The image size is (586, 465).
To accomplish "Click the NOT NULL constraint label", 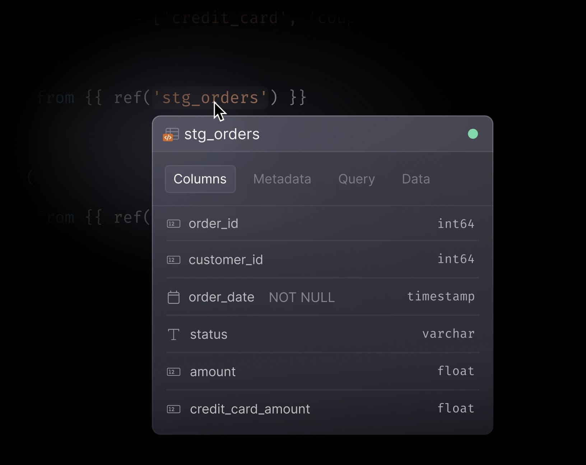I will pos(302,297).
